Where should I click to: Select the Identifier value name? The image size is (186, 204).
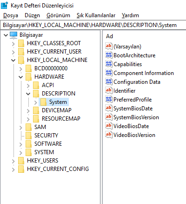point(124,91)
